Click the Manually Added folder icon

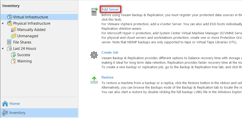tap(14, 30)
